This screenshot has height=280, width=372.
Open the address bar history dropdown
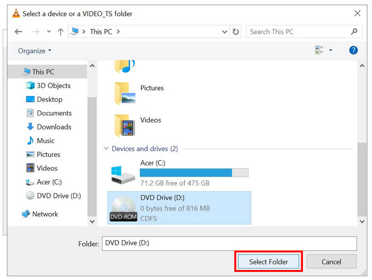(x=224, y=32)
